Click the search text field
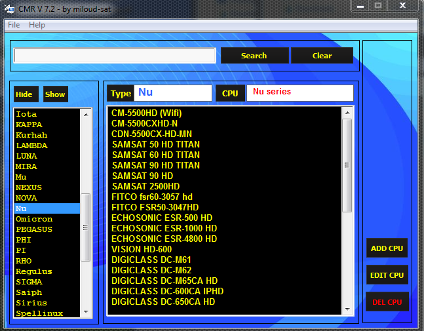The width and height of the screenshot is (424, 331). pos(115,56)
